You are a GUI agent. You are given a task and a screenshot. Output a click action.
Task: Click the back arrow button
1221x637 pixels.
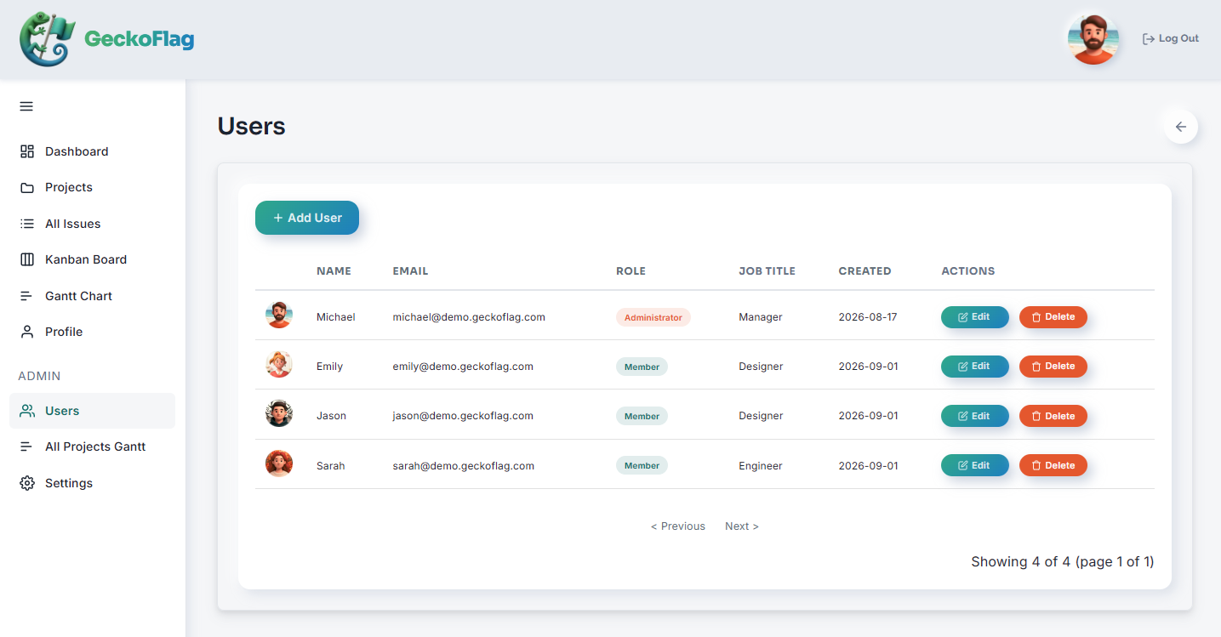pos(1181,127)
